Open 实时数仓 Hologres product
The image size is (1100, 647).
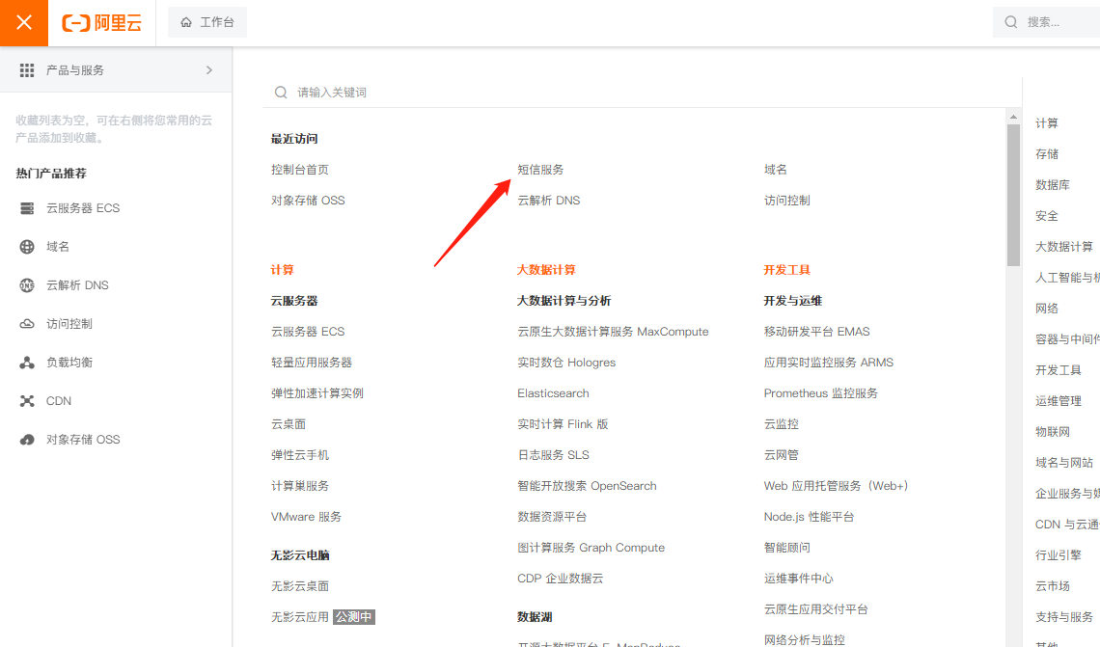pos(566,363)
